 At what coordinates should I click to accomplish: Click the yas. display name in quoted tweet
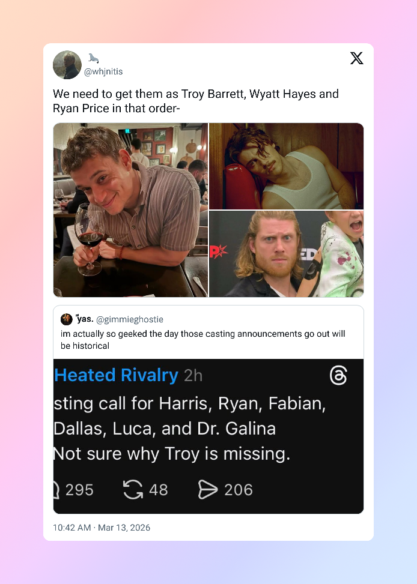pyautogui.click(x=85, y=319)
